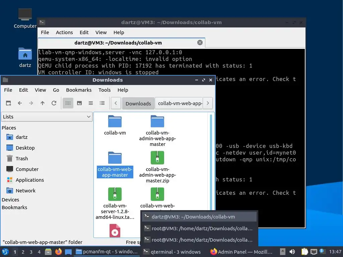343x257 pixels.
Task: Select the collab-vm-web-app-master folder
Action: coord(115,164)
